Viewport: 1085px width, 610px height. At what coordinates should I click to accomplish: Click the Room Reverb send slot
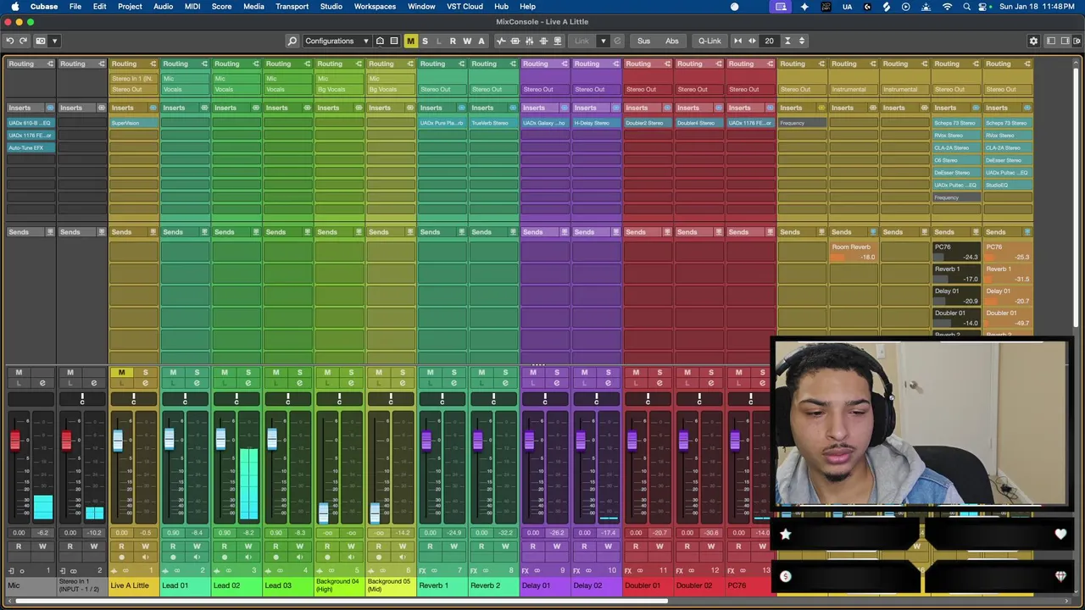854,252
